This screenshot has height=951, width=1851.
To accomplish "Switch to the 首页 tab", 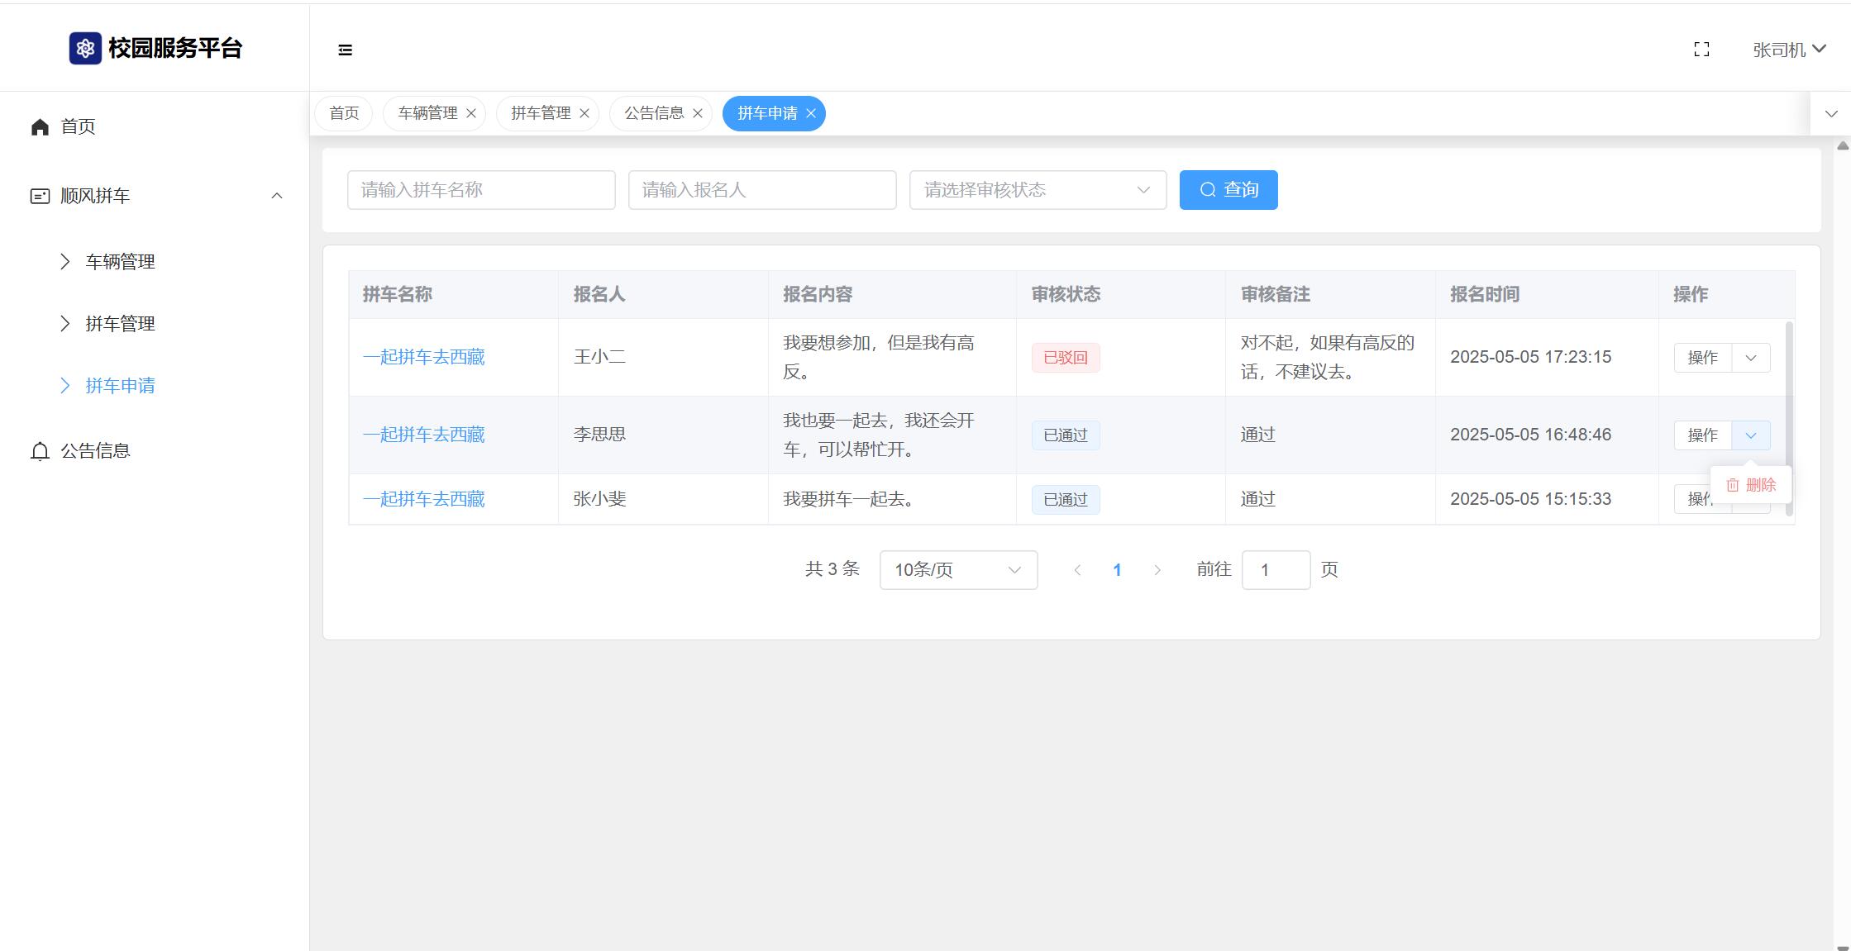I will pyautogui.click(x=344, y=113).
